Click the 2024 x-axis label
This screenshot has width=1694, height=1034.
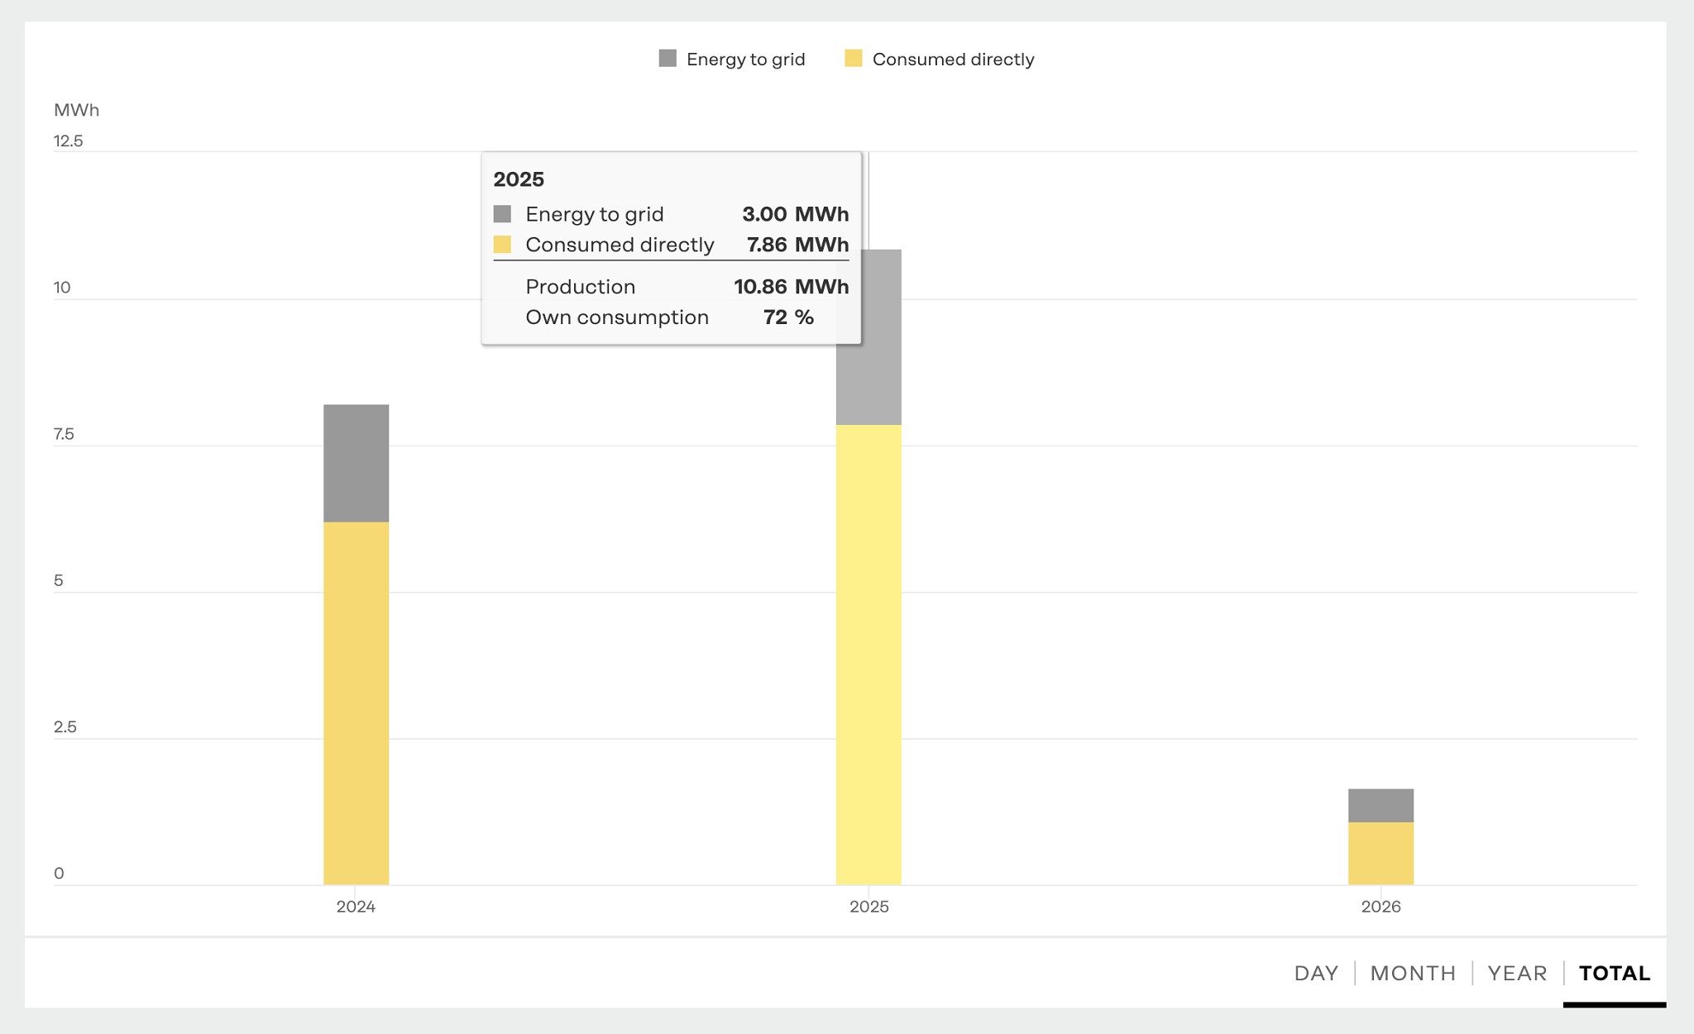pos(356,907)
